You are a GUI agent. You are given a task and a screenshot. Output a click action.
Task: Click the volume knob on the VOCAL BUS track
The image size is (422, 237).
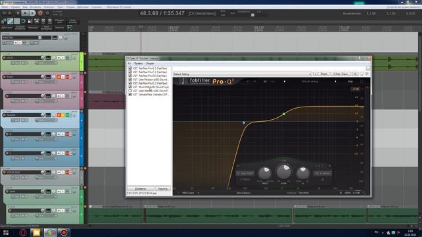42,172
